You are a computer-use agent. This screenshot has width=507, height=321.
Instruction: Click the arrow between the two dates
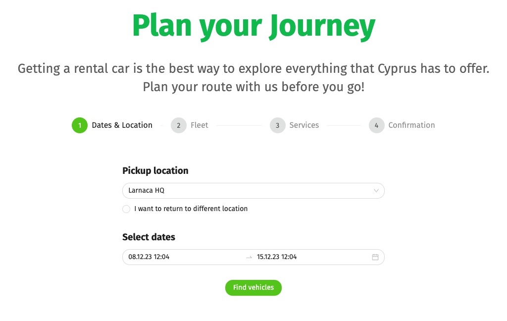[249, 257]
